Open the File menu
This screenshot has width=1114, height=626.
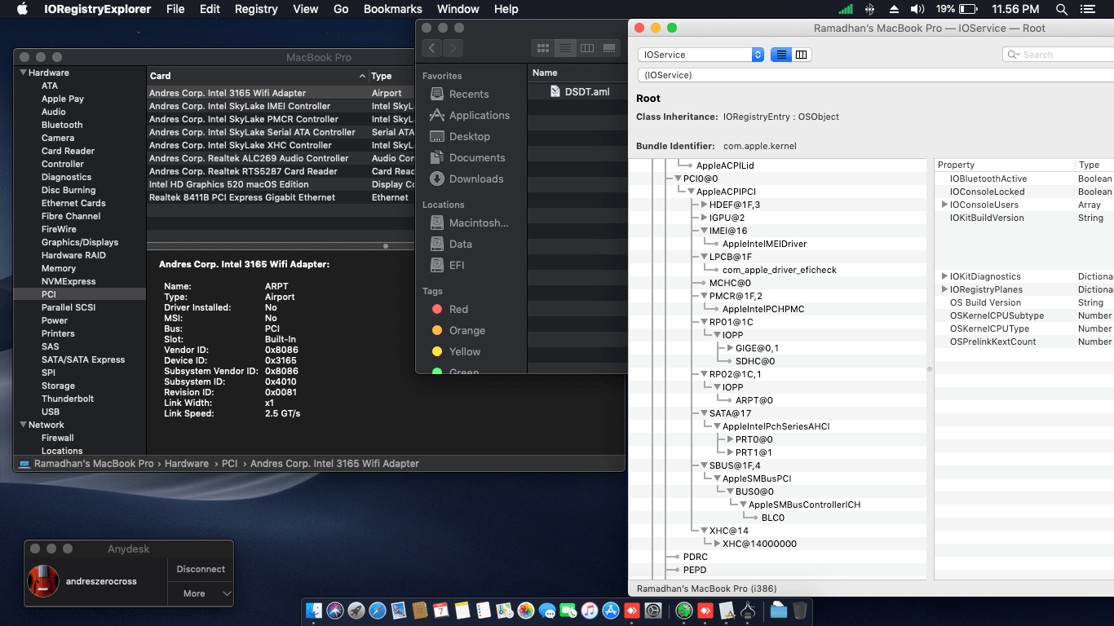[175, 9]
